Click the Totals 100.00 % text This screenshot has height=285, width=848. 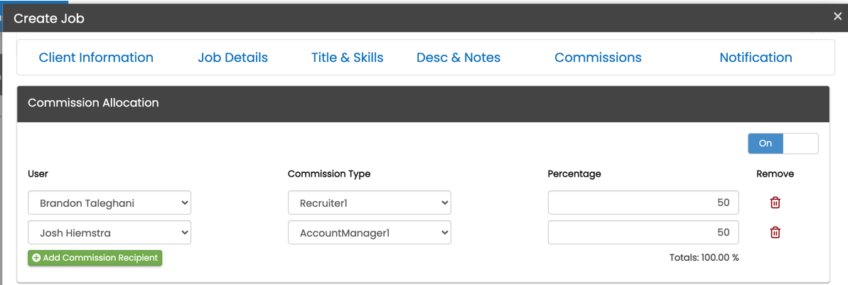(x=704, y=258)
